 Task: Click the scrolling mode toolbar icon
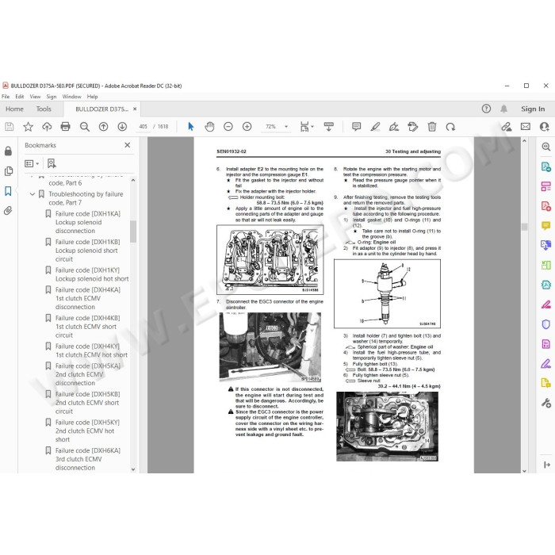coord(329,127)
